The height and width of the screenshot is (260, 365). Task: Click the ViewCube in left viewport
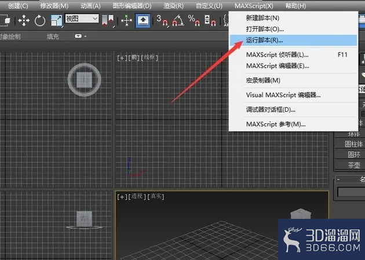(x=84, y=220)
